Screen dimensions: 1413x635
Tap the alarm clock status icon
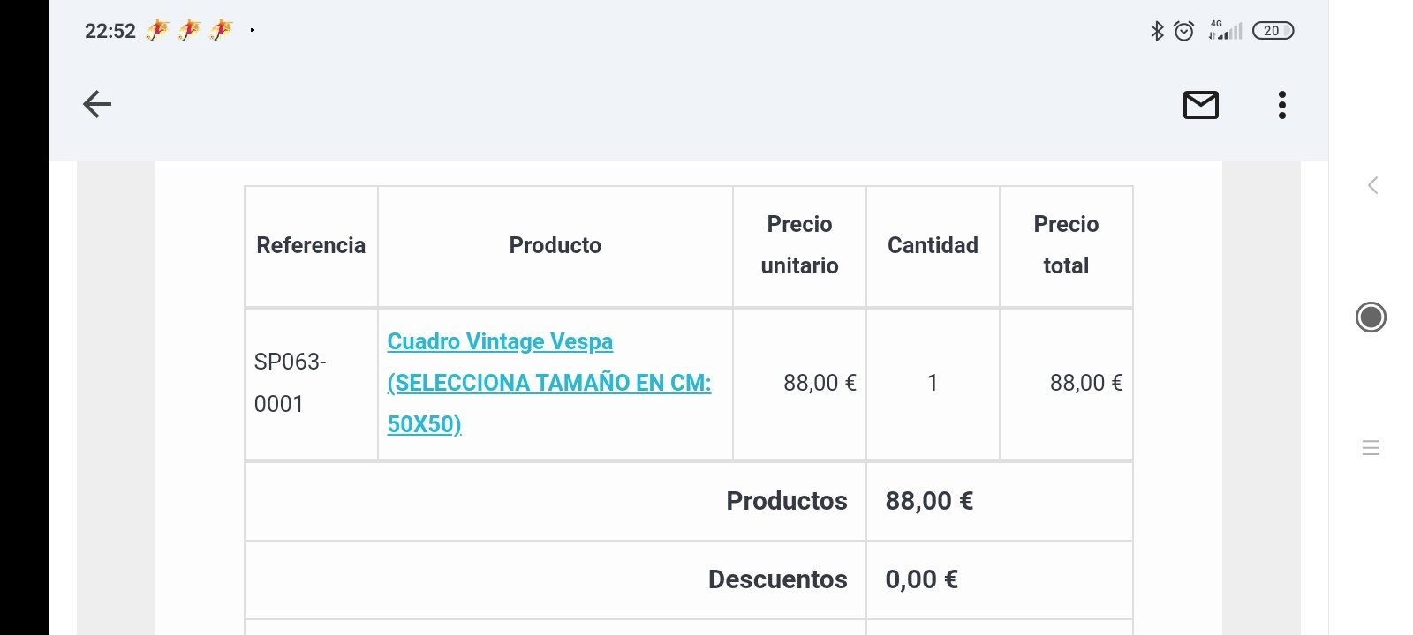tap(1184, 31)
